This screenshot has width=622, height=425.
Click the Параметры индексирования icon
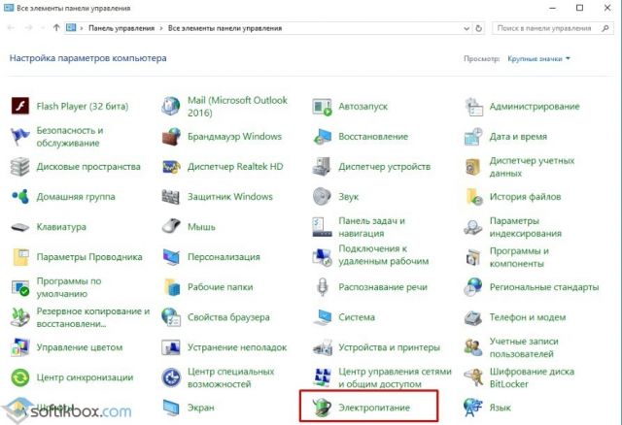point(473,227)
